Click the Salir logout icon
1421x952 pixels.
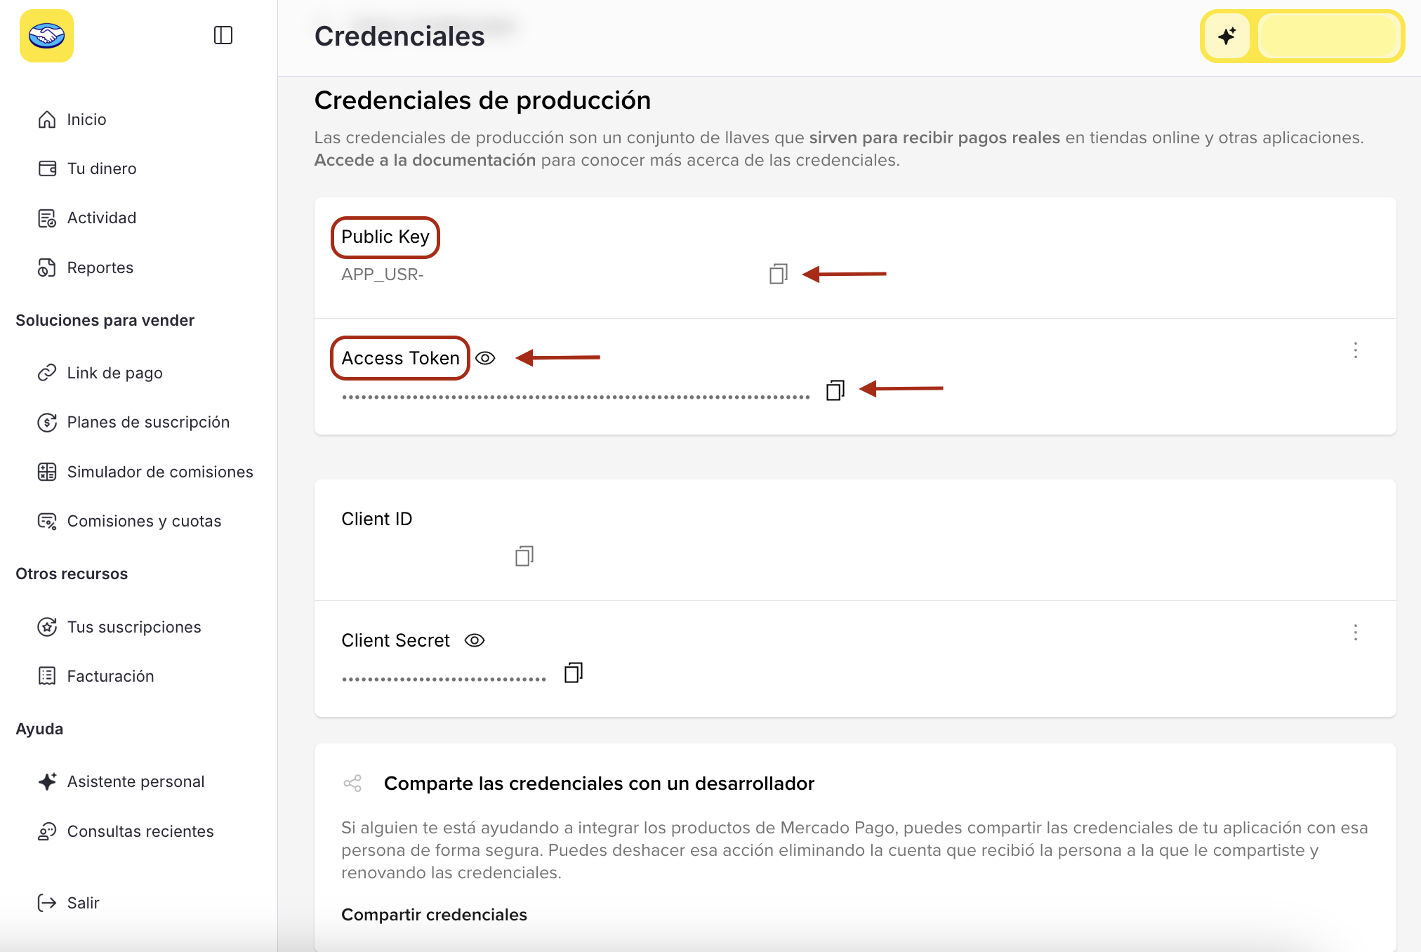coord(47,903)
